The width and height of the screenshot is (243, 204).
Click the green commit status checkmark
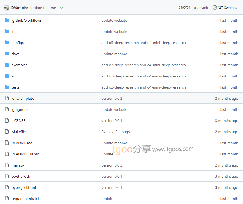coord(62,8)
